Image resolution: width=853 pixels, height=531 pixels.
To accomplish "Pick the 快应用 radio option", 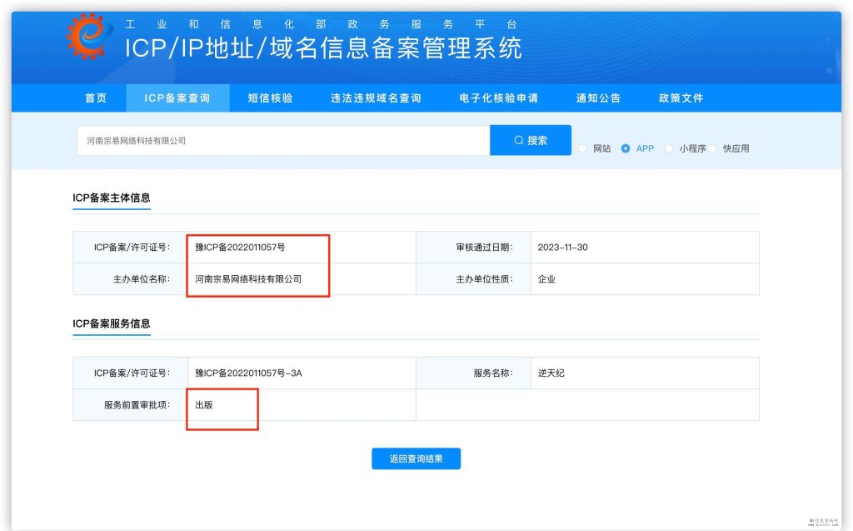I will click(x=713, y=148).
